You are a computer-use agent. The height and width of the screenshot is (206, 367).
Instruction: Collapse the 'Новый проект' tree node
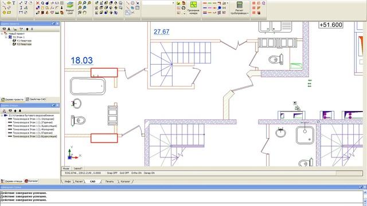[2, 34]
